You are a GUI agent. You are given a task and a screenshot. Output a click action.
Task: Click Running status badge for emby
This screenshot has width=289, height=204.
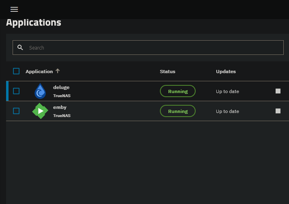[178, 111]
